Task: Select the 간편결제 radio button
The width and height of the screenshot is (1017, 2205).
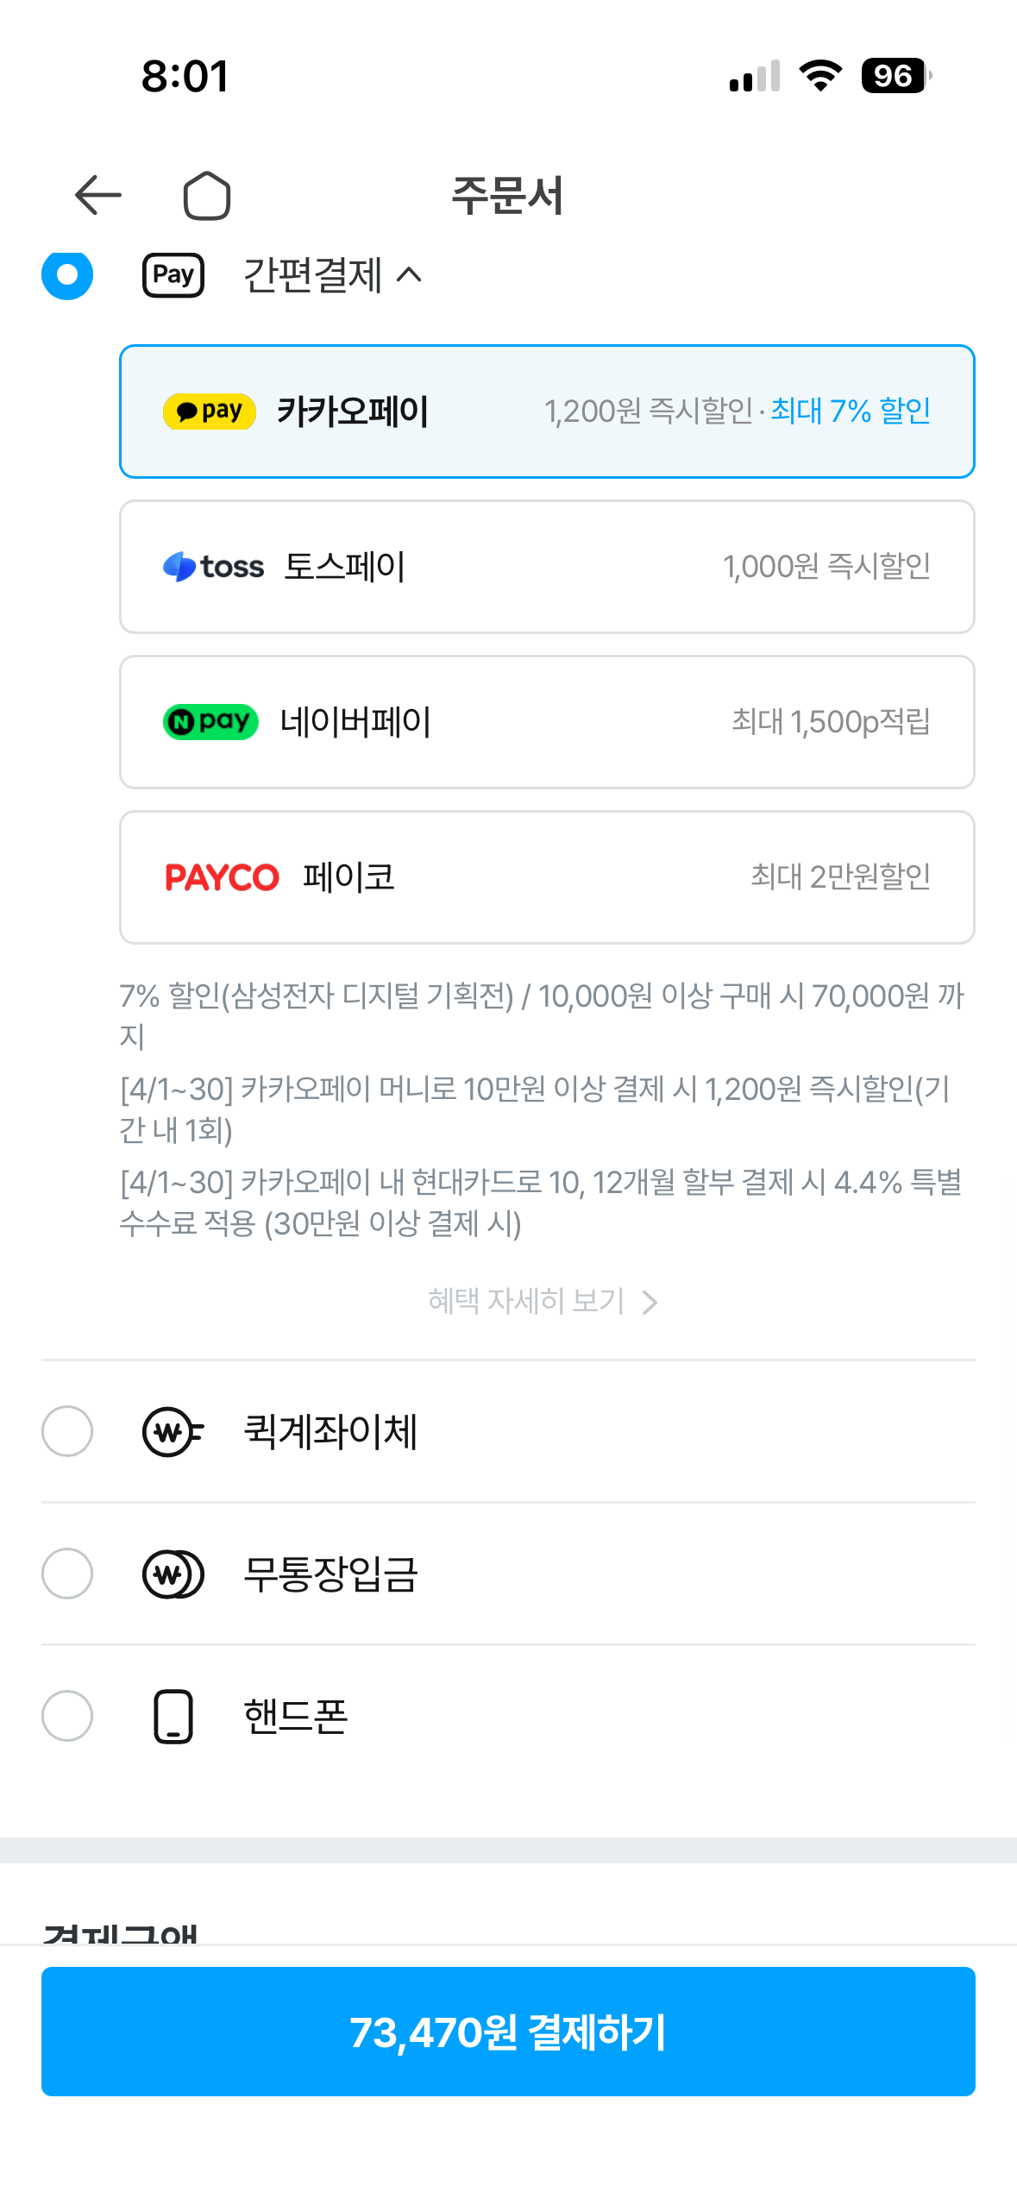Action: [x=67, y=275]
